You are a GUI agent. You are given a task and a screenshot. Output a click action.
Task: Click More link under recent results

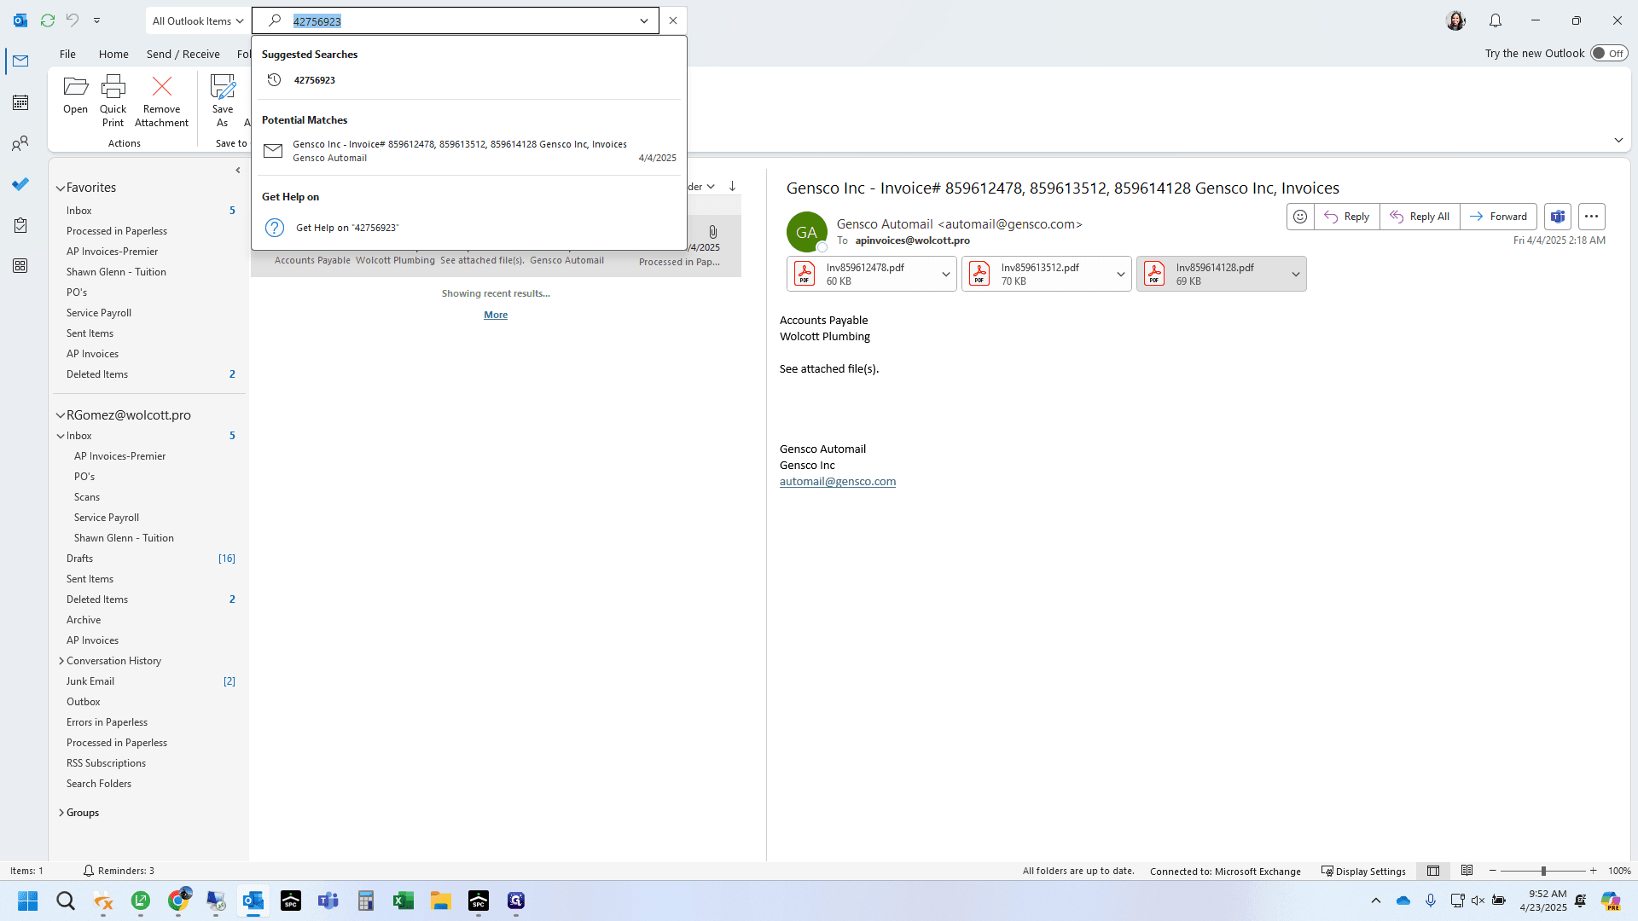coord(496,315)
